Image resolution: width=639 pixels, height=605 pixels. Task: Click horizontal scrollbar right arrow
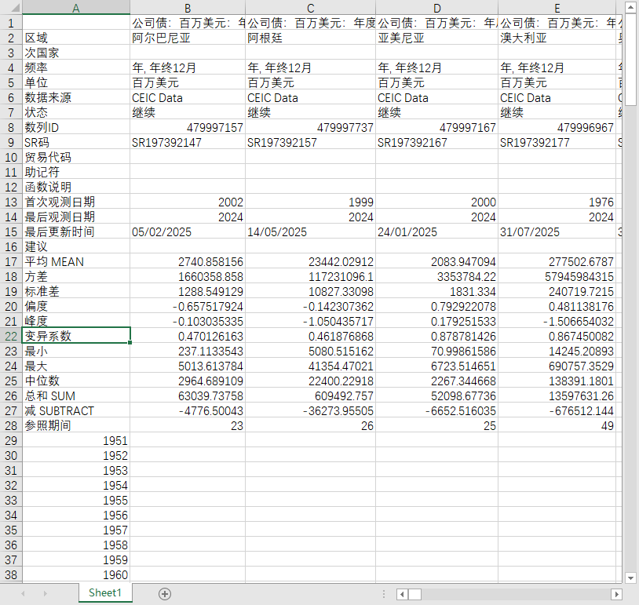coord(616,595)
